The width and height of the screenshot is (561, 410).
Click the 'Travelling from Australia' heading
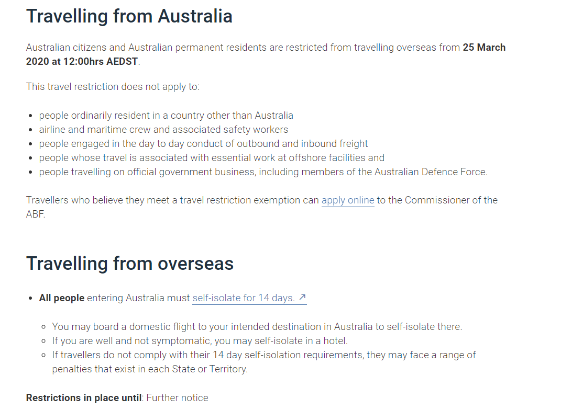pyautogui.click(x=129, y=16)
